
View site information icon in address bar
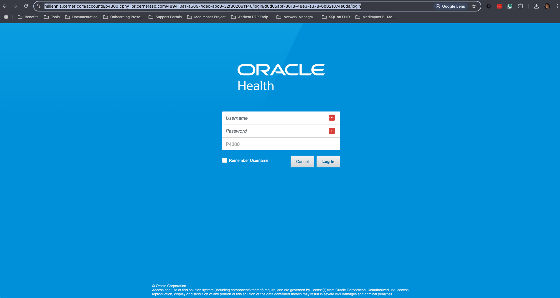[x=39, y=6]
